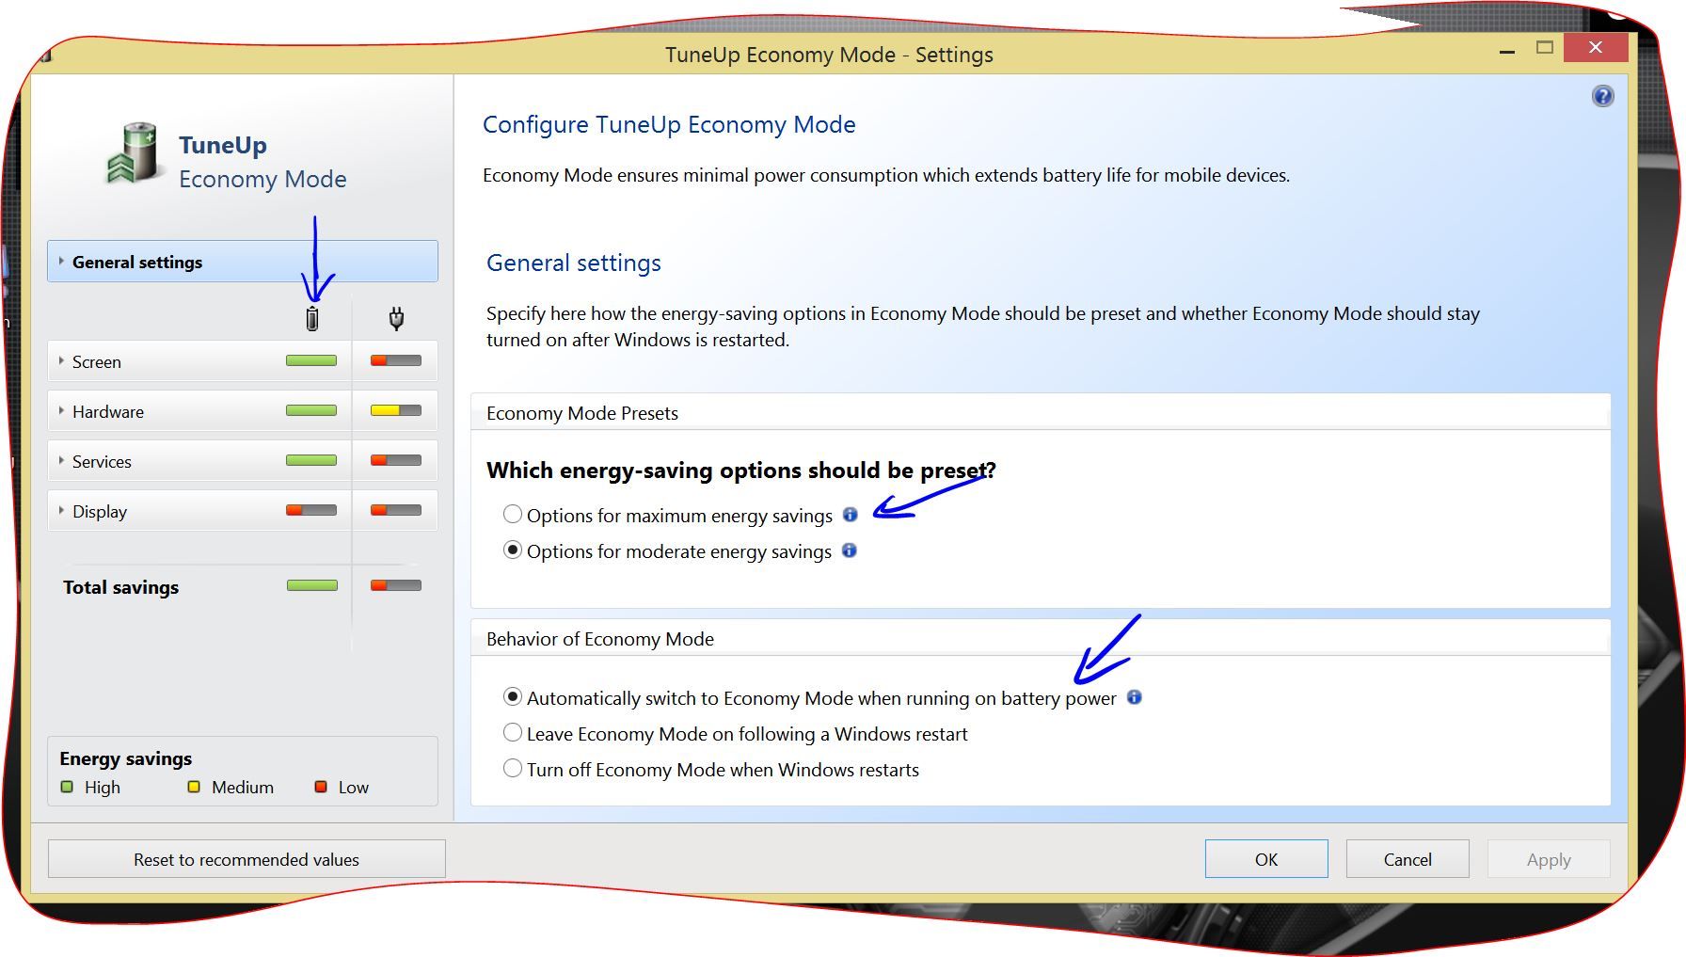Viewport: 1686px width, 957px height.
Task: Expand the Screen section arrow
Action: pos(61,360)
